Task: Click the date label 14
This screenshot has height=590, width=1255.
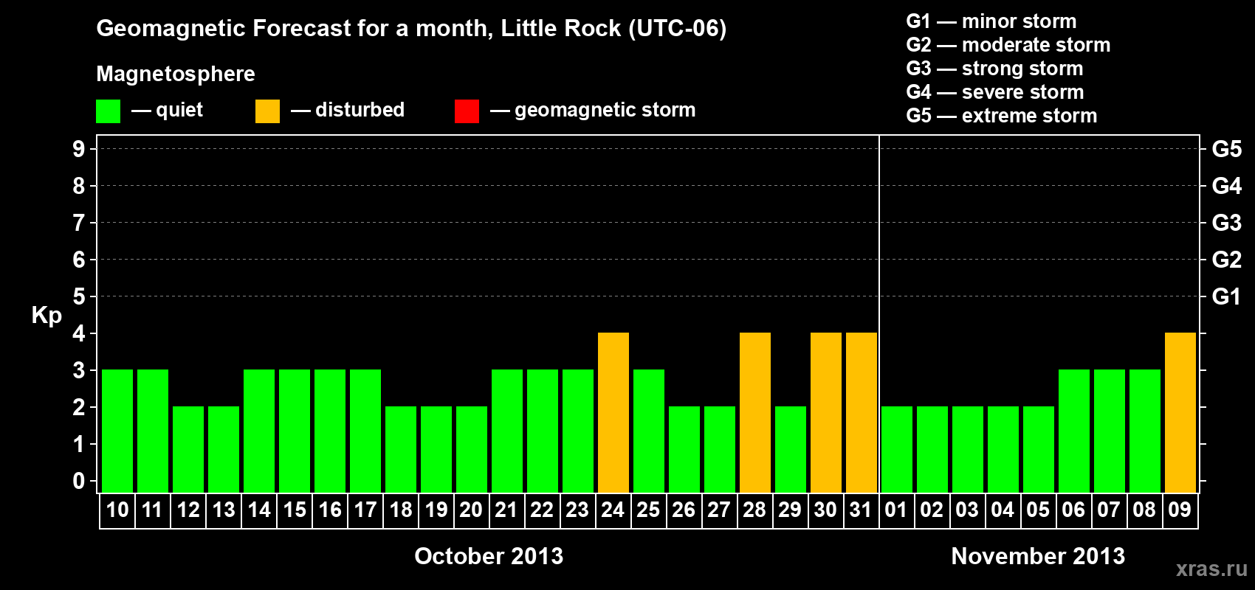Action: 259,510
